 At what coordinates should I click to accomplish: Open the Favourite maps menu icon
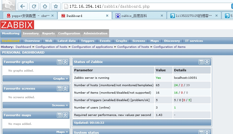(60, 115)
